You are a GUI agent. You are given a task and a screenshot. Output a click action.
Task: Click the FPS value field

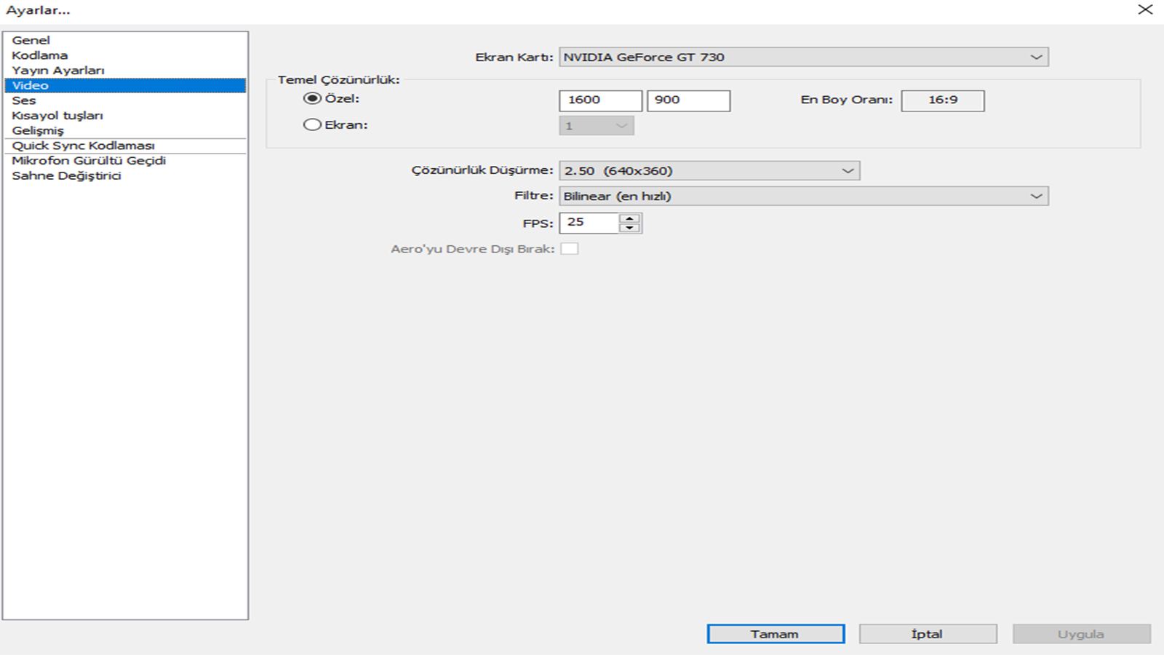click(589, 223)
